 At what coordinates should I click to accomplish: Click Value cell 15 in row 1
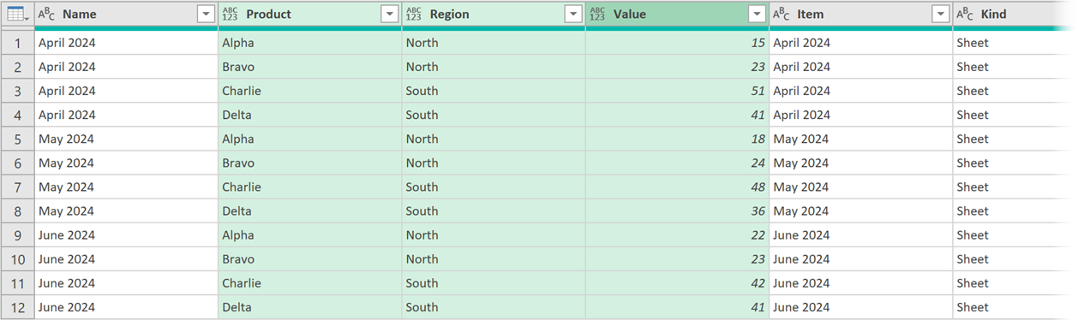point(677,43)
